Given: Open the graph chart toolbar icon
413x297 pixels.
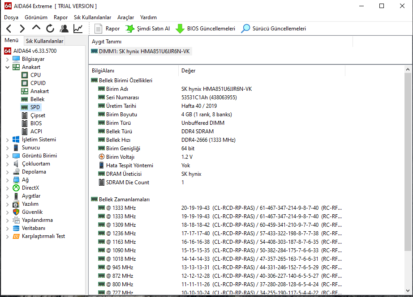Looking at the screenshot, I should (78, 29).
